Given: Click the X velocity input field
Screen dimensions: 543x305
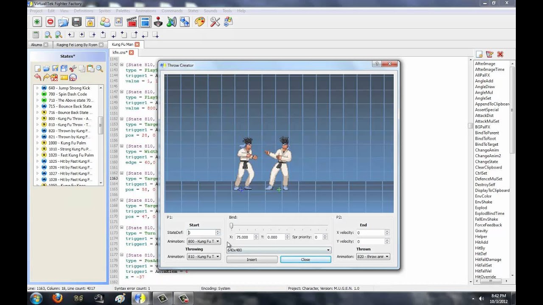Looking at the screenshot, I should [370, 233].
